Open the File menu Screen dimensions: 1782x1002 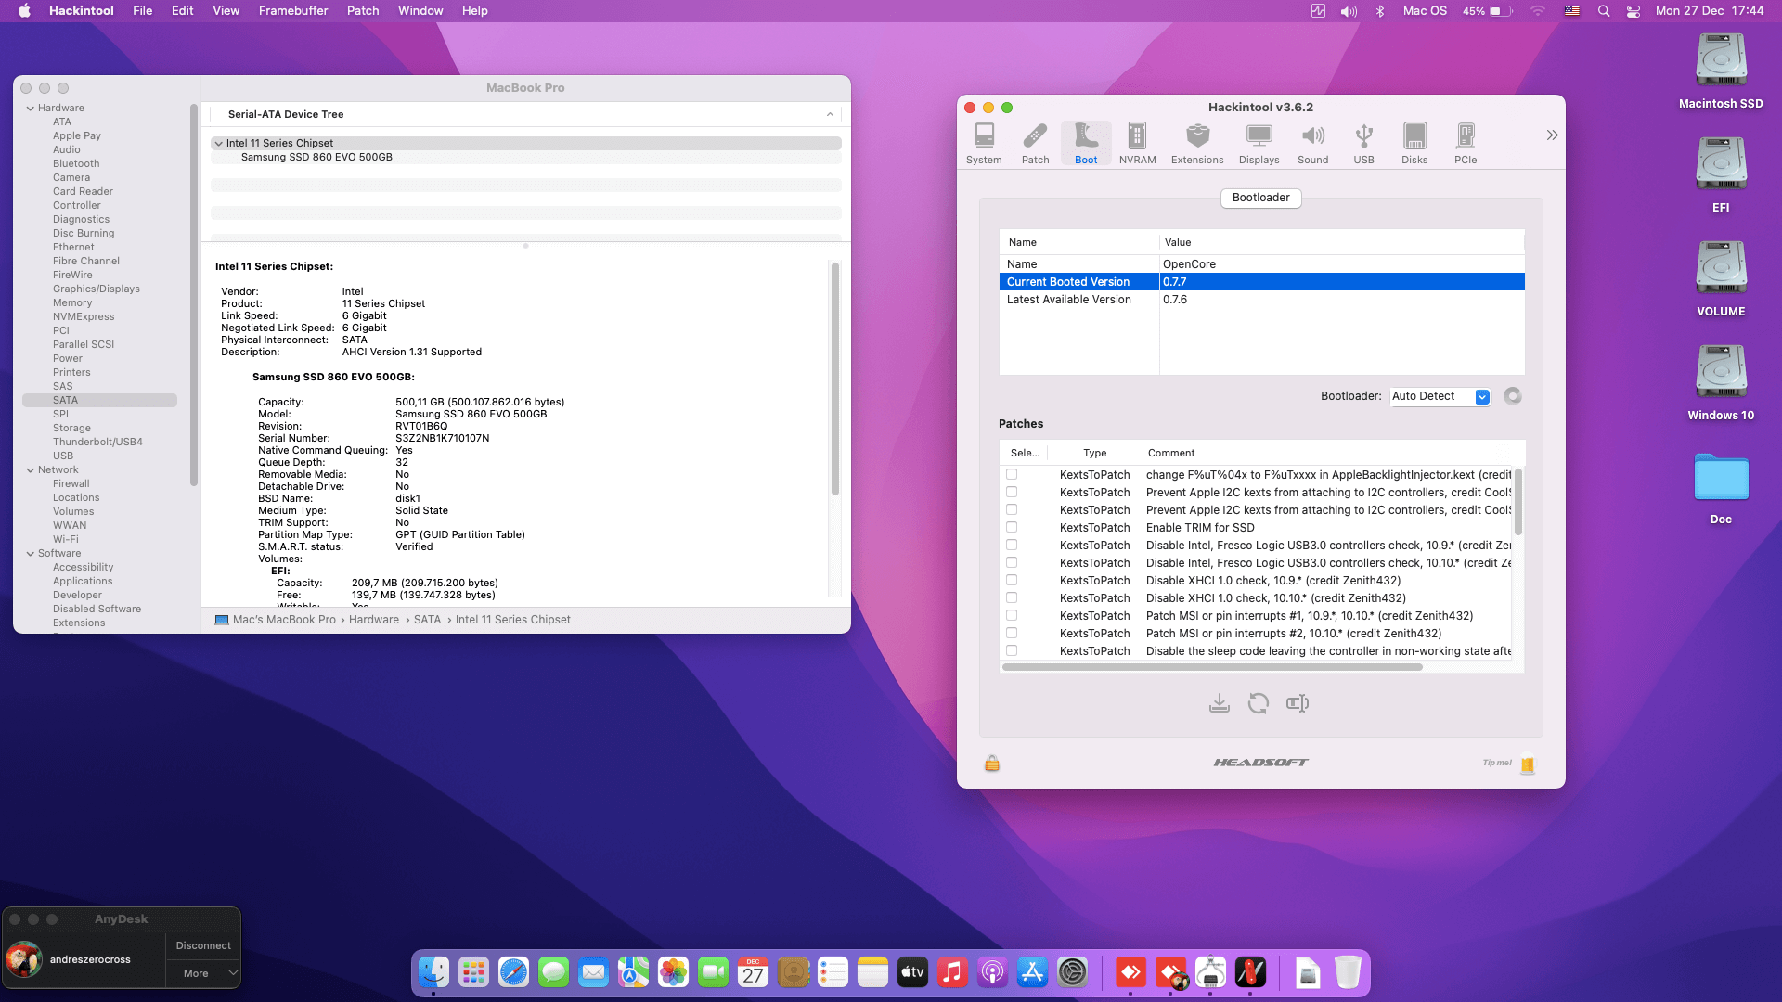click(x=143, y=11)
